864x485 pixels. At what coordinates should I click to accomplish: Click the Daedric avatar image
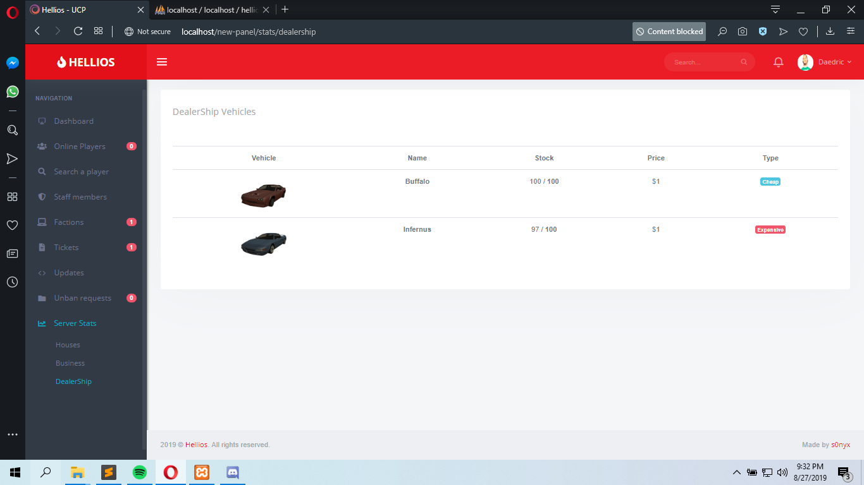click(805, 62)
